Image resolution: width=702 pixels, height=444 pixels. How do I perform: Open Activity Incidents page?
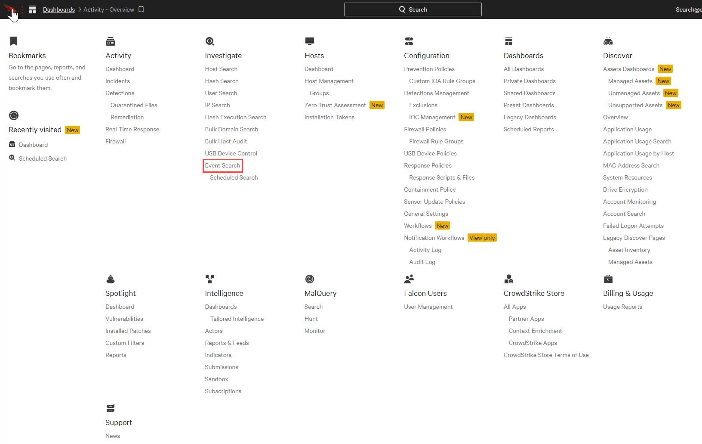pyautogui.click(x=117, y=81)
